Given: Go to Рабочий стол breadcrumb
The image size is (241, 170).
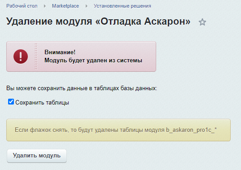Looking at the screenshot, I should [22, 6].
